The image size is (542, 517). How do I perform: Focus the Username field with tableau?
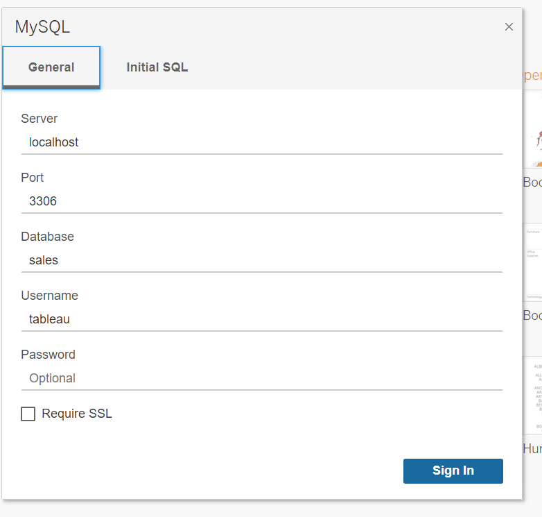(x=262, y=319)
